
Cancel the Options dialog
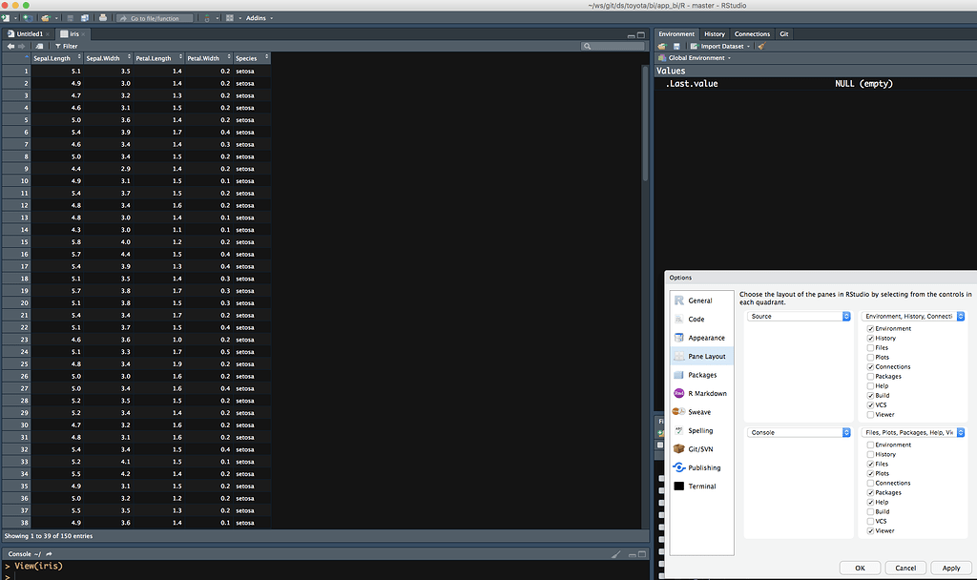click(x=904, y=568)
